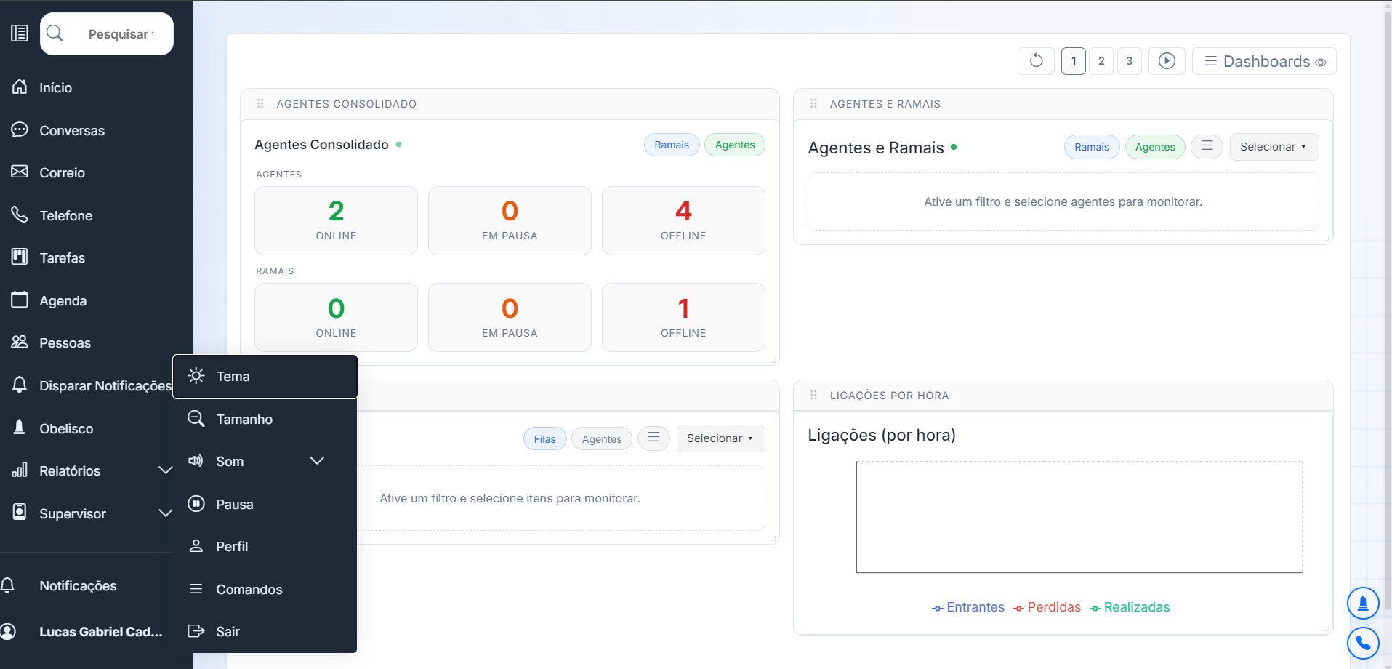The height and width of the screenshot is (669, 1392).
Task: Open the Dashboards menu button
Action: pos(1265,61)
